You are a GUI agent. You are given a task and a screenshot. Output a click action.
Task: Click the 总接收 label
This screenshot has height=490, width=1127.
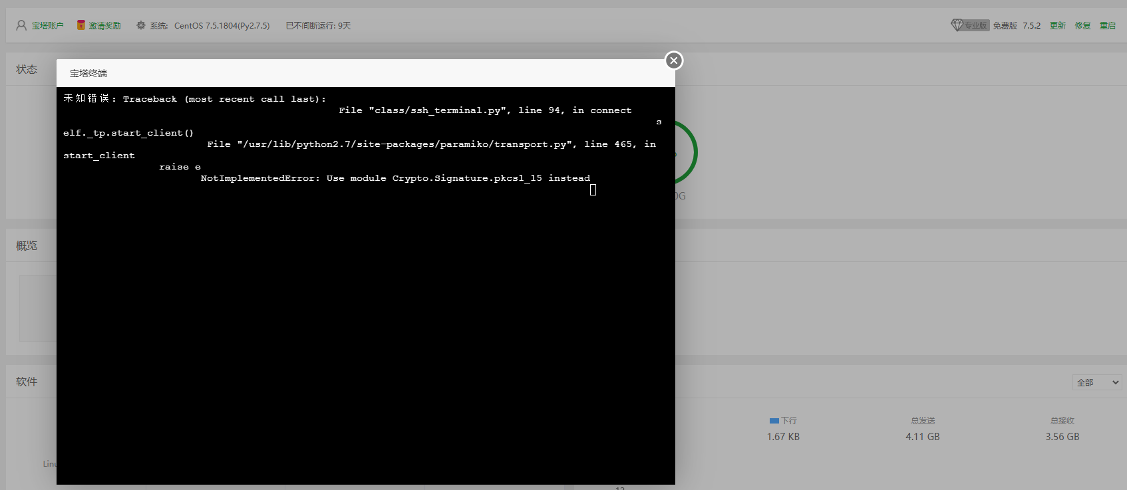pyautogui.click(x=1062, y=421)
